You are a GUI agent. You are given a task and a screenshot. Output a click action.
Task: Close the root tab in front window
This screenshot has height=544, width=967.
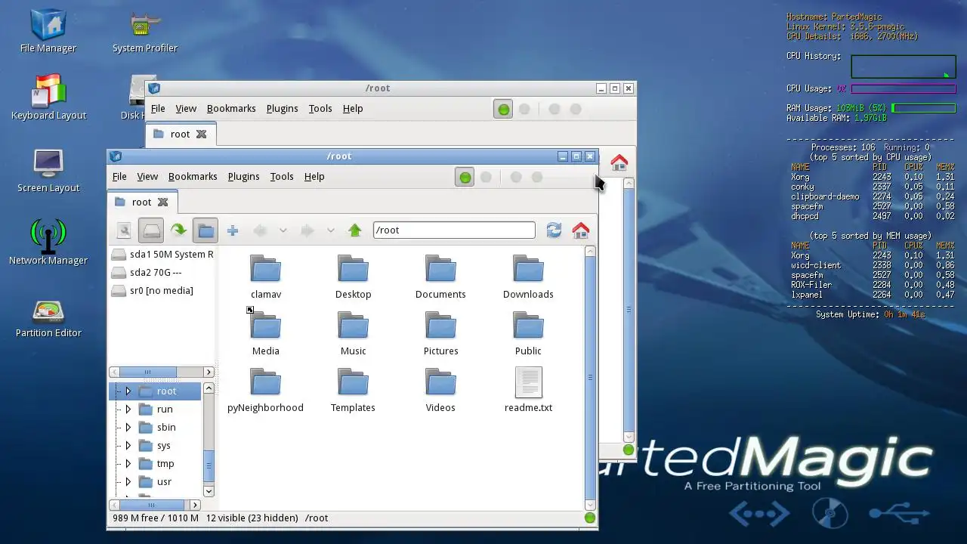click(162, 202)
